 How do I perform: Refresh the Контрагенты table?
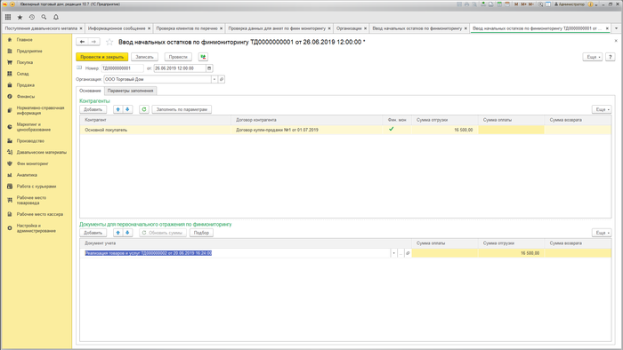point(144,109)
